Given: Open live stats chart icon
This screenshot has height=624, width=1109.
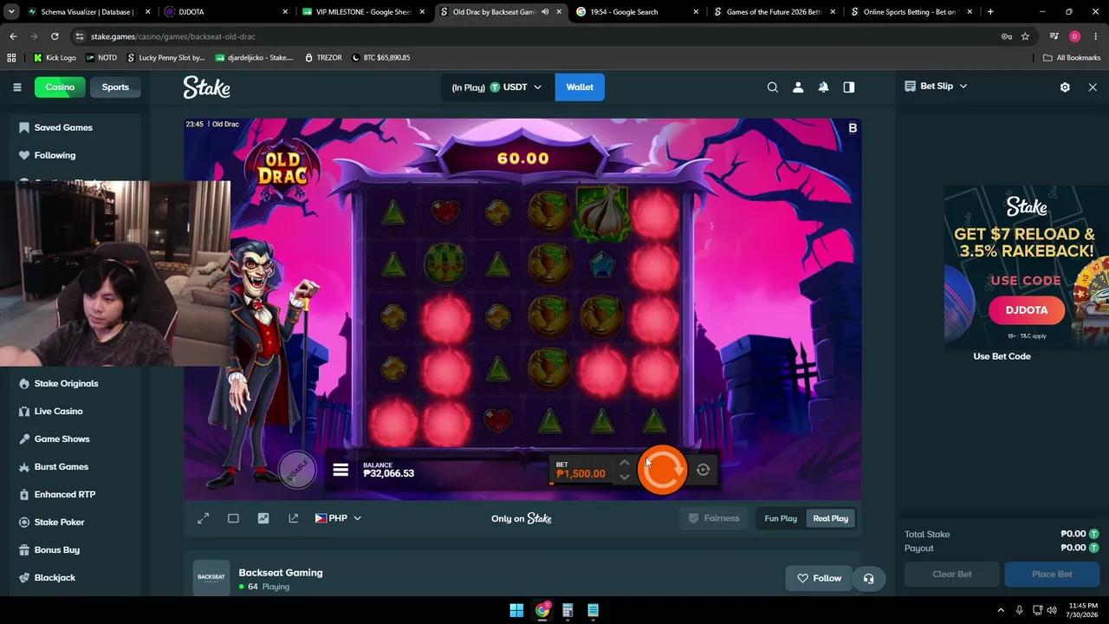Looking at the screenshot, I should tap(263, 518).
